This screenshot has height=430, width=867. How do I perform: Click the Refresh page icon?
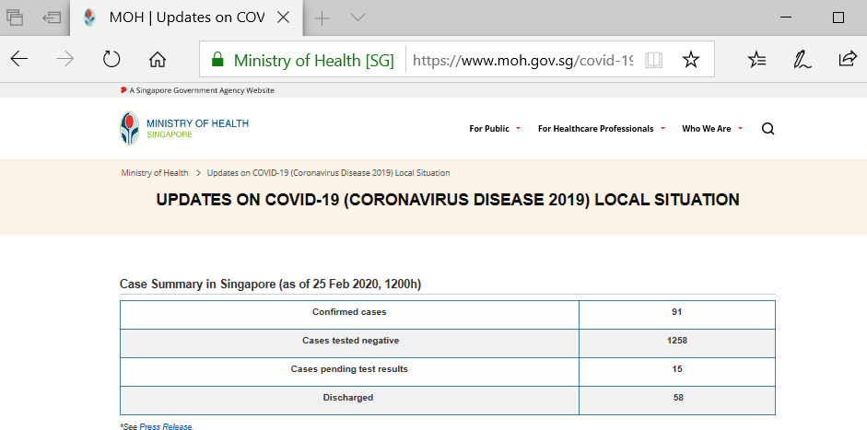(x=111, y=60)
